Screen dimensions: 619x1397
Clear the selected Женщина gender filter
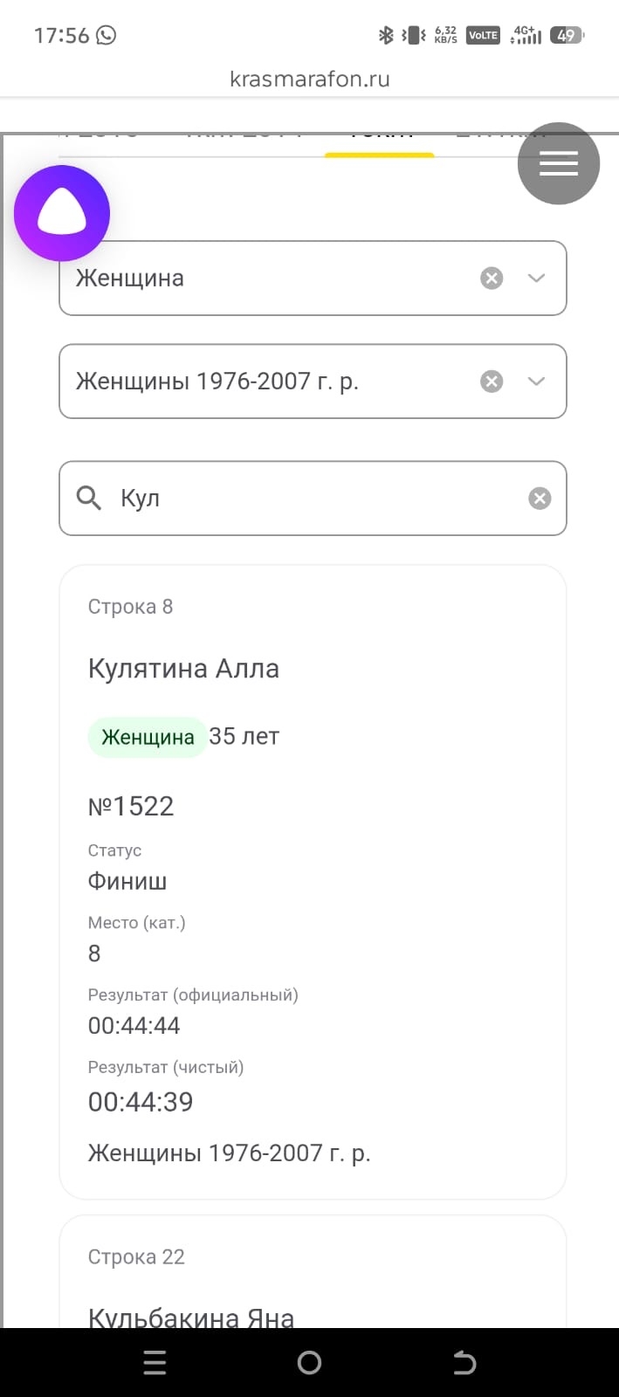(x=492, y=278)
